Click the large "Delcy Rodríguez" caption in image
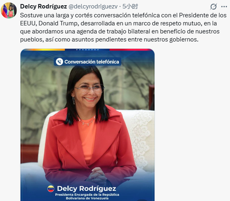 [87, 189]
